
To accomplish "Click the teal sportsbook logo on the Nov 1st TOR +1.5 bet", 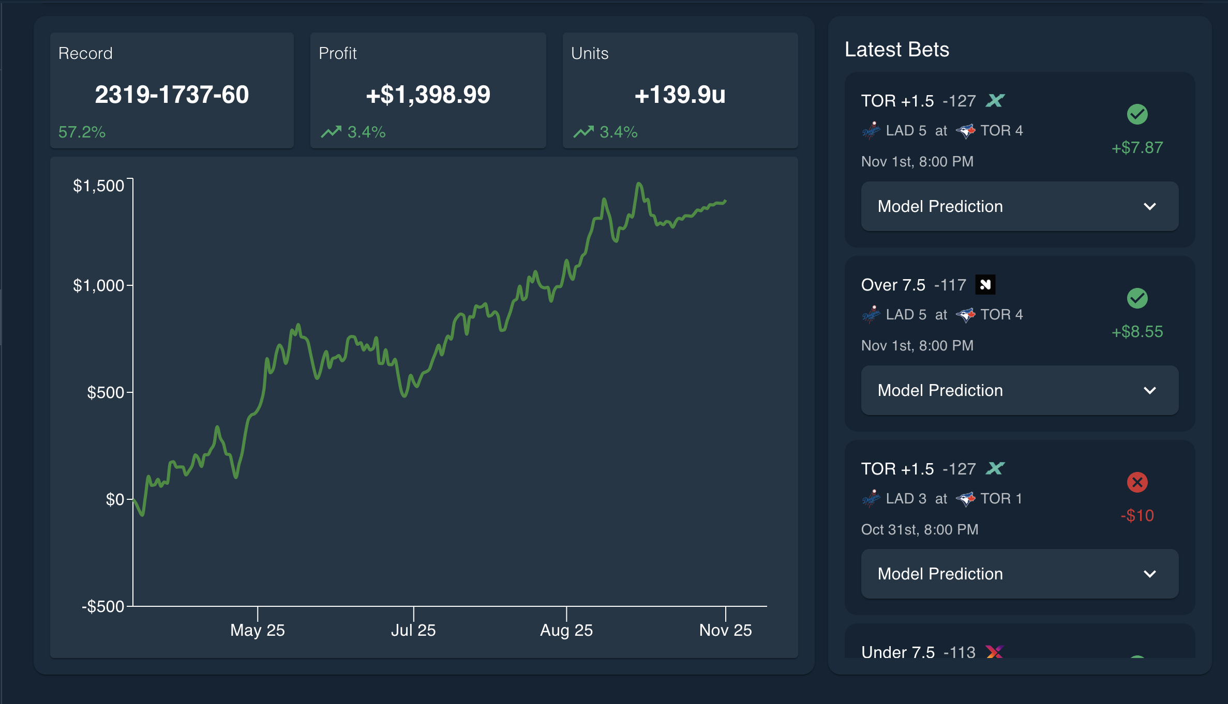I will click(995, 100).
